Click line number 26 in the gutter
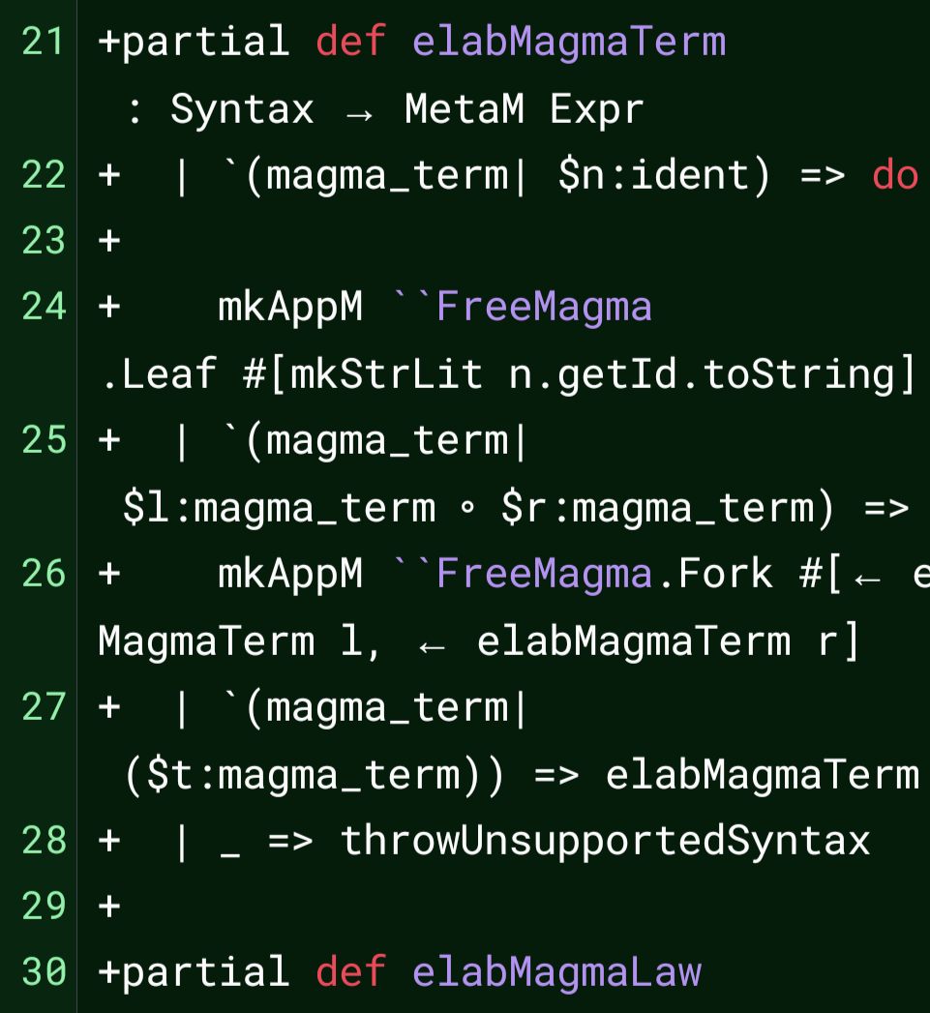 [43, 574]
